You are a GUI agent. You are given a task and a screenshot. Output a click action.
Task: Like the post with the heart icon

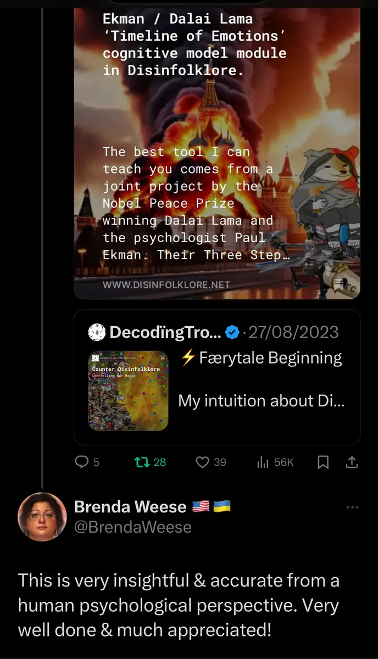click(x=202, y=462)
